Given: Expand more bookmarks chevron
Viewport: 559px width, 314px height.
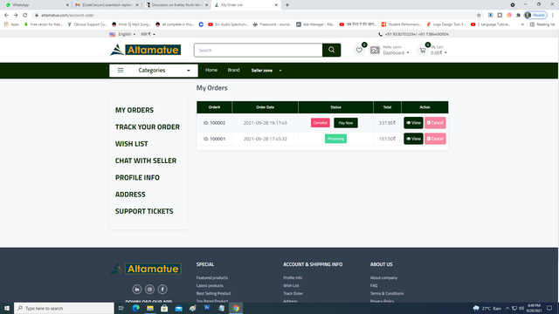Looking at the screenshot, I should [x=522, y=24].
